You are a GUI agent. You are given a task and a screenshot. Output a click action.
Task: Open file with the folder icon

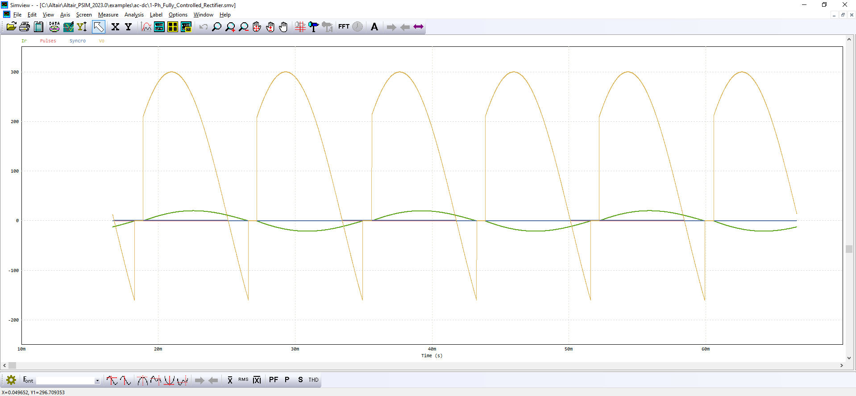click(11, 27)
